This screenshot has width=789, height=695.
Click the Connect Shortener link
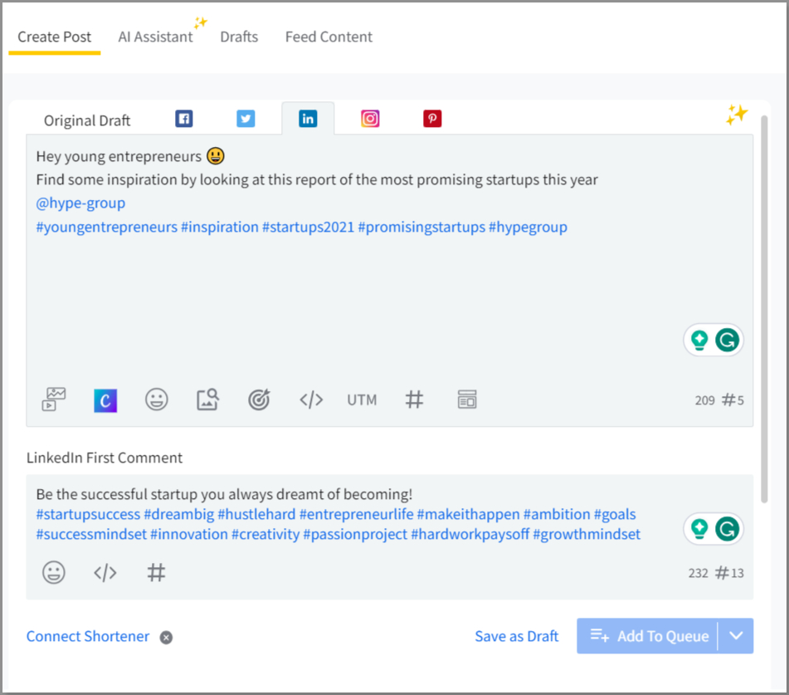click(x=88, y=636)
